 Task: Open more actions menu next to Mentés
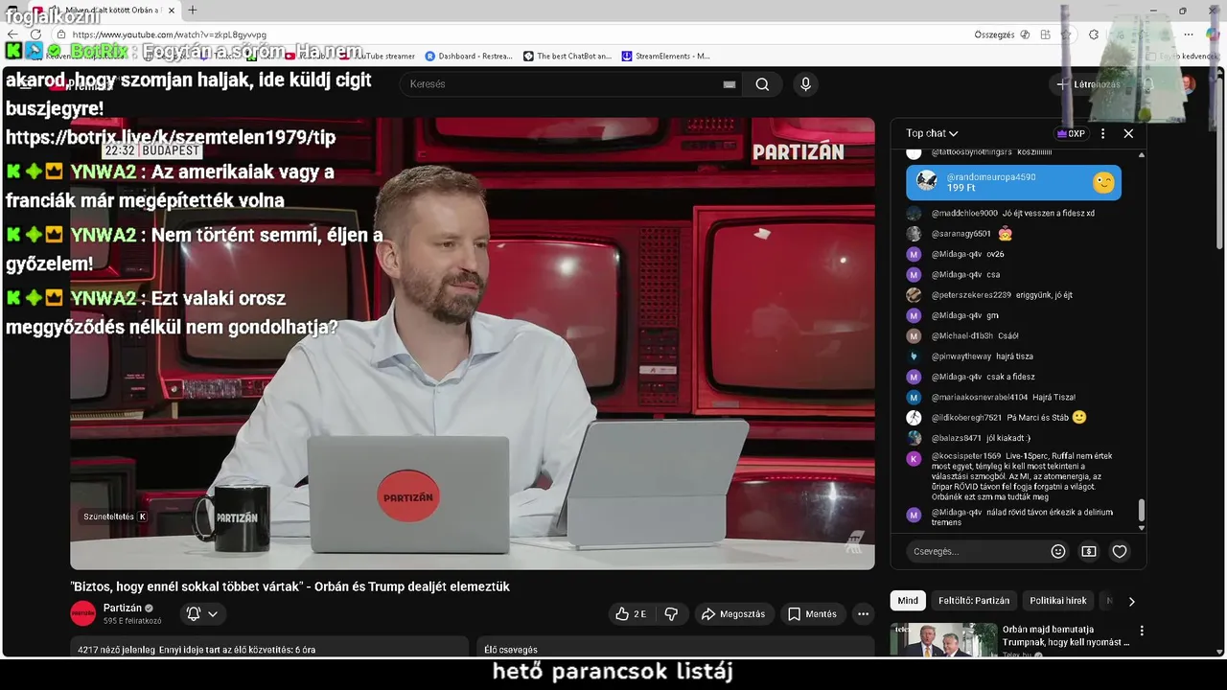863,614
